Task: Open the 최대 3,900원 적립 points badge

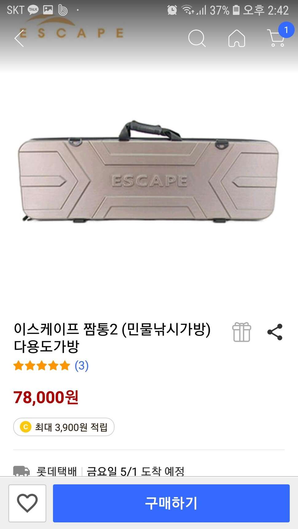Action: click(x=64, y=427)
